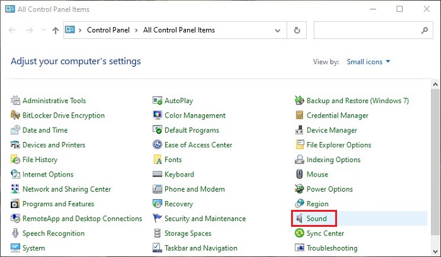
Task: Click the File History icon
Action: tap(15, 160)
